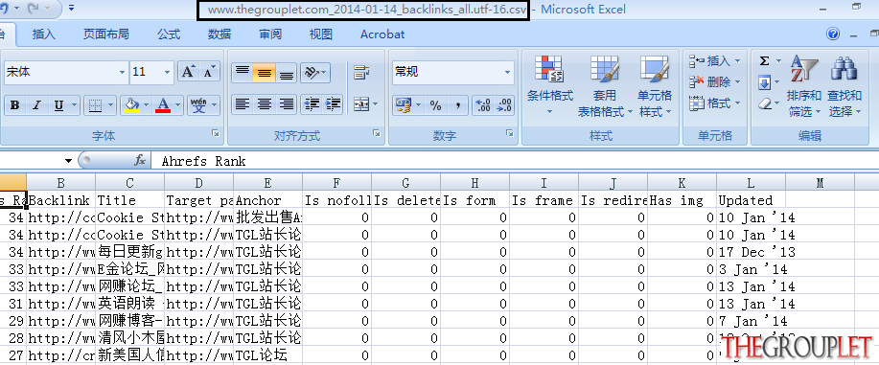
Task: Apply accounting number format
Action: coord(403,105)
